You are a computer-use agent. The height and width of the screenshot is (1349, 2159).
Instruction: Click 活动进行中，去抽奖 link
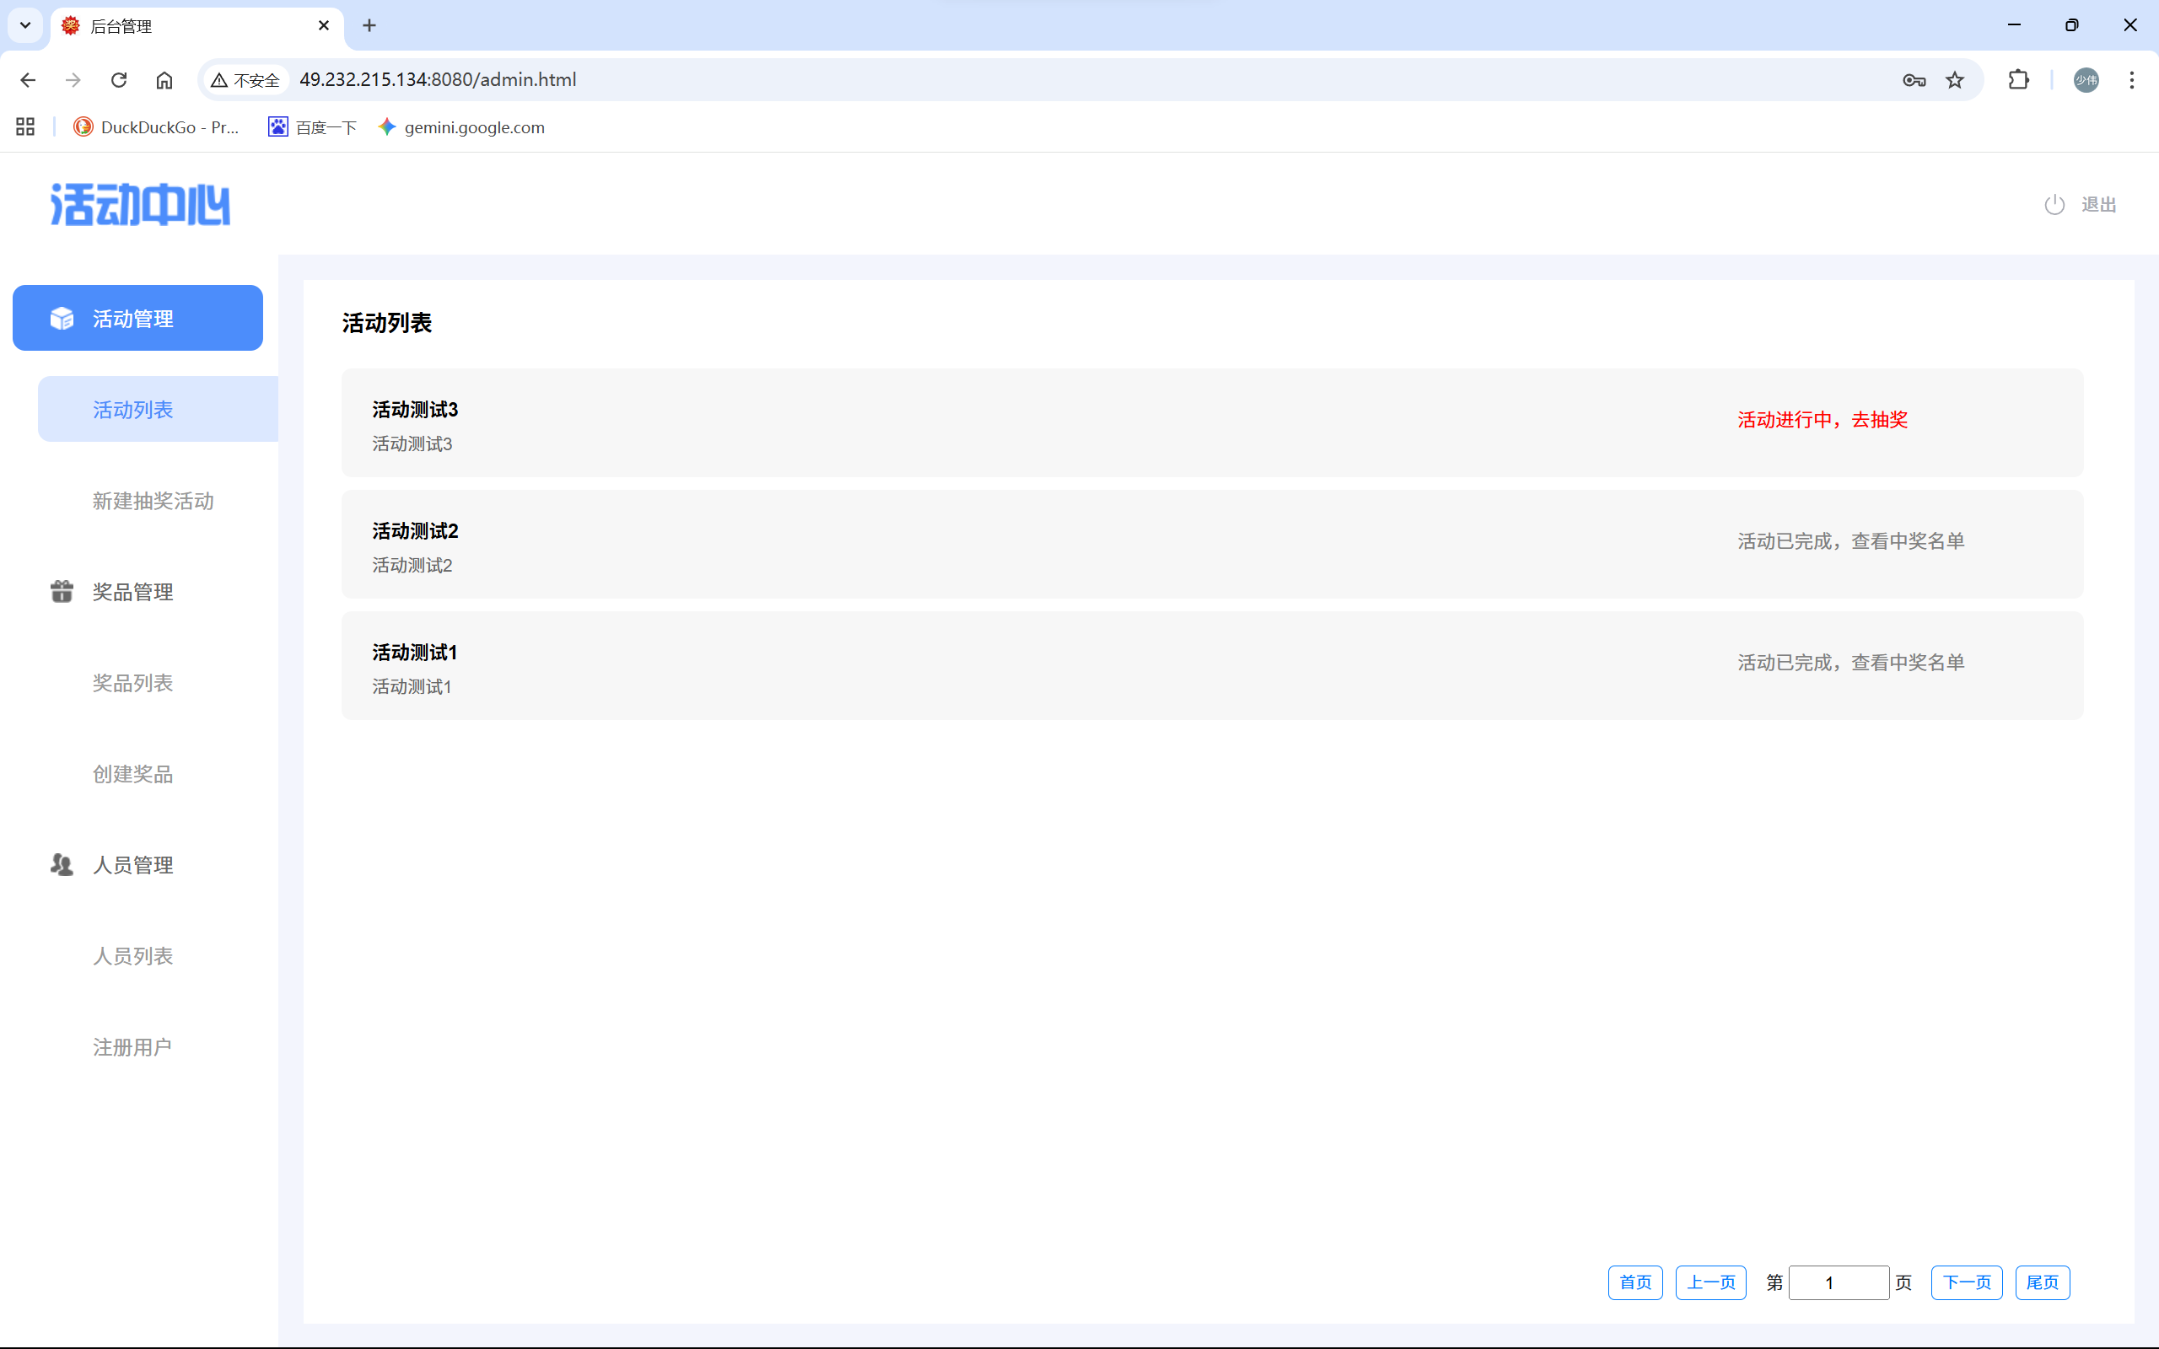click(1822, 420)
